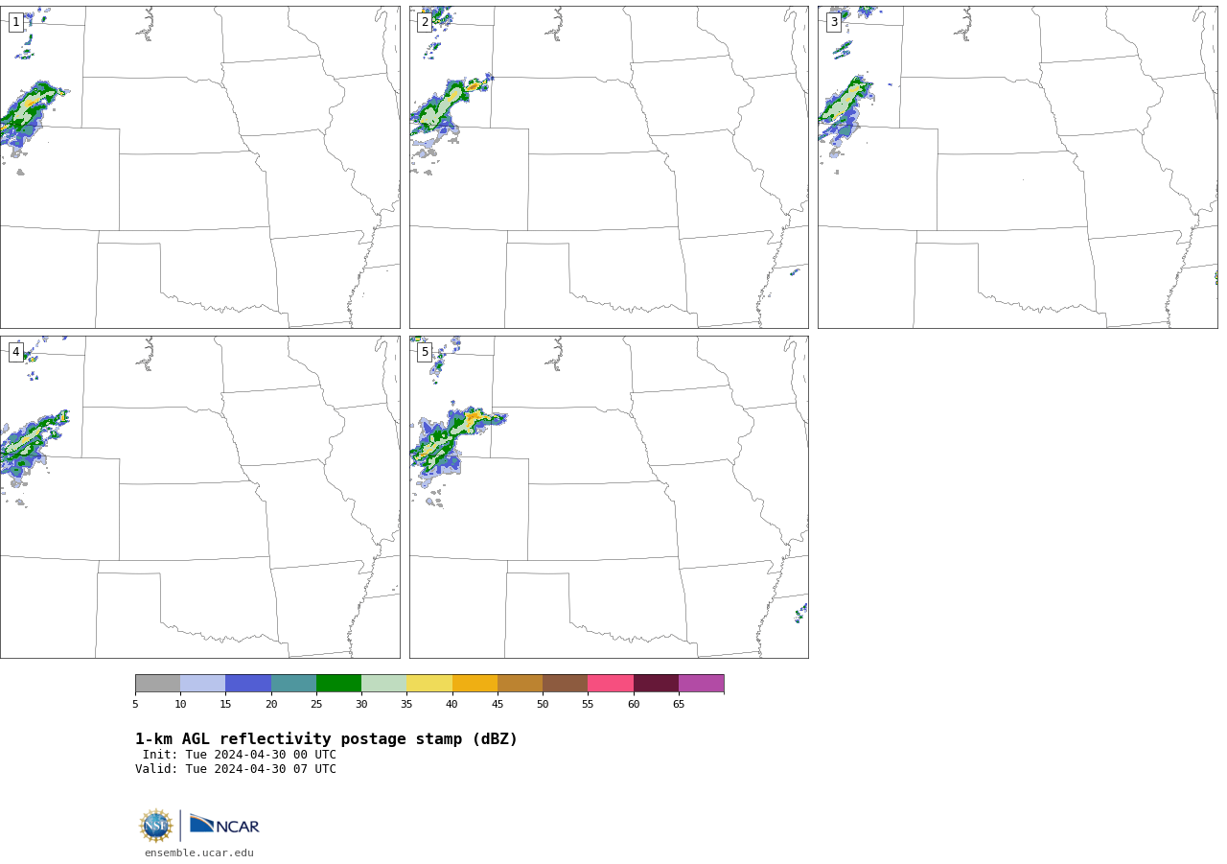Select the pink 55-60 dBZ swatch

click(611, 683)
